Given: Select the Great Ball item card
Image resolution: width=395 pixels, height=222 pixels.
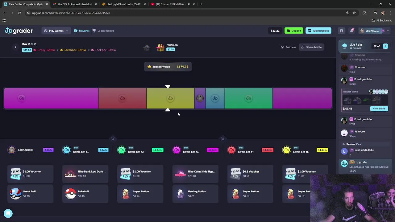Looking at the screenshot, I should tap(30, 194).
